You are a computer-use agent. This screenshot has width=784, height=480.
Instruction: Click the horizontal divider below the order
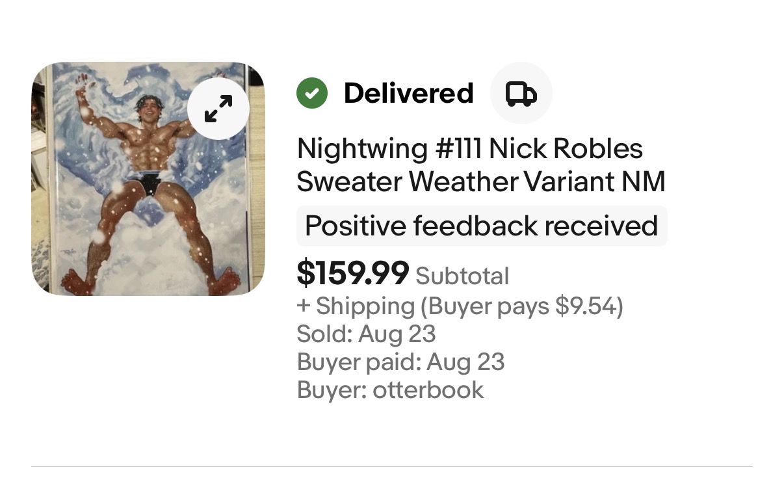pos(392,466)
